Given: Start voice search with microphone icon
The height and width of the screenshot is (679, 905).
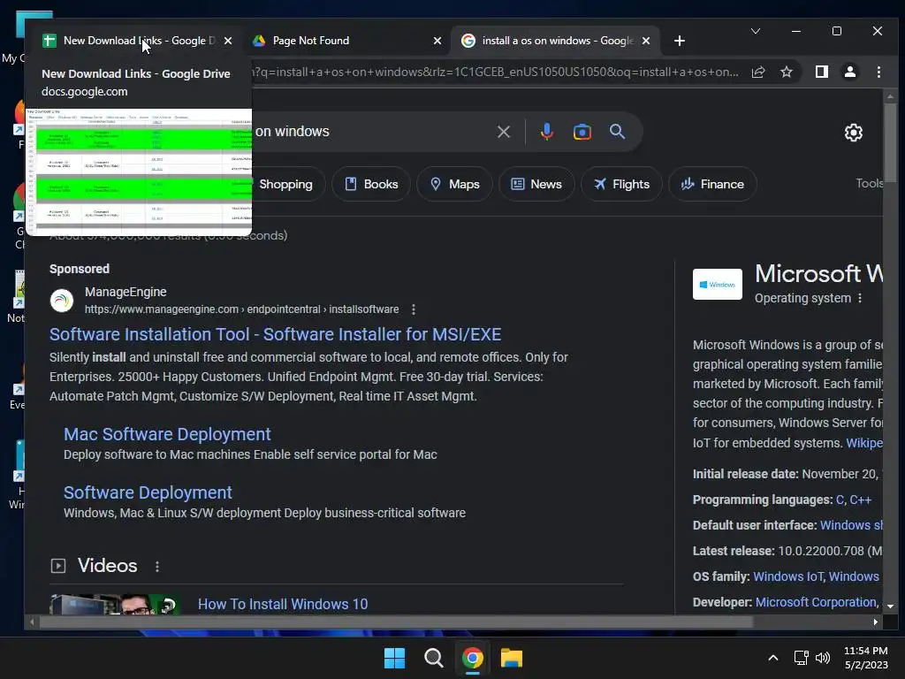Looking at the screenshot, I should click(x=546, y=132).
